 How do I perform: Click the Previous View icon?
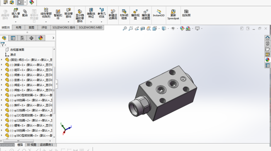(137, 28)
